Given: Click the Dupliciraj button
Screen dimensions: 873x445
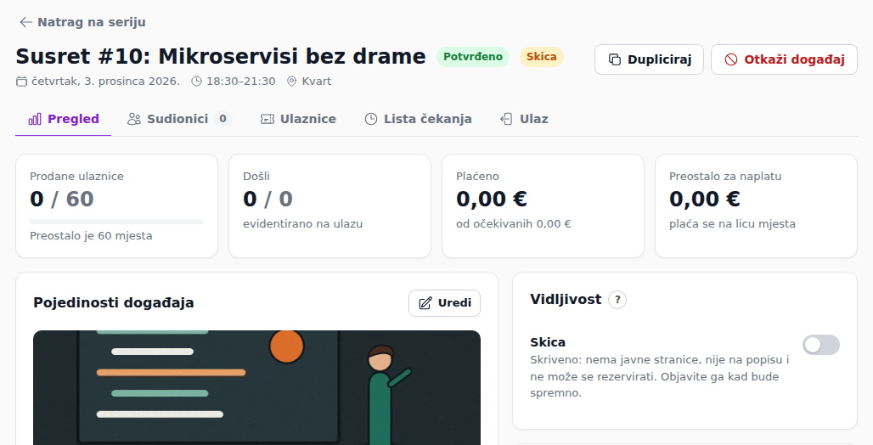Looking at the screenshot, I should click(x=649, y=59).
